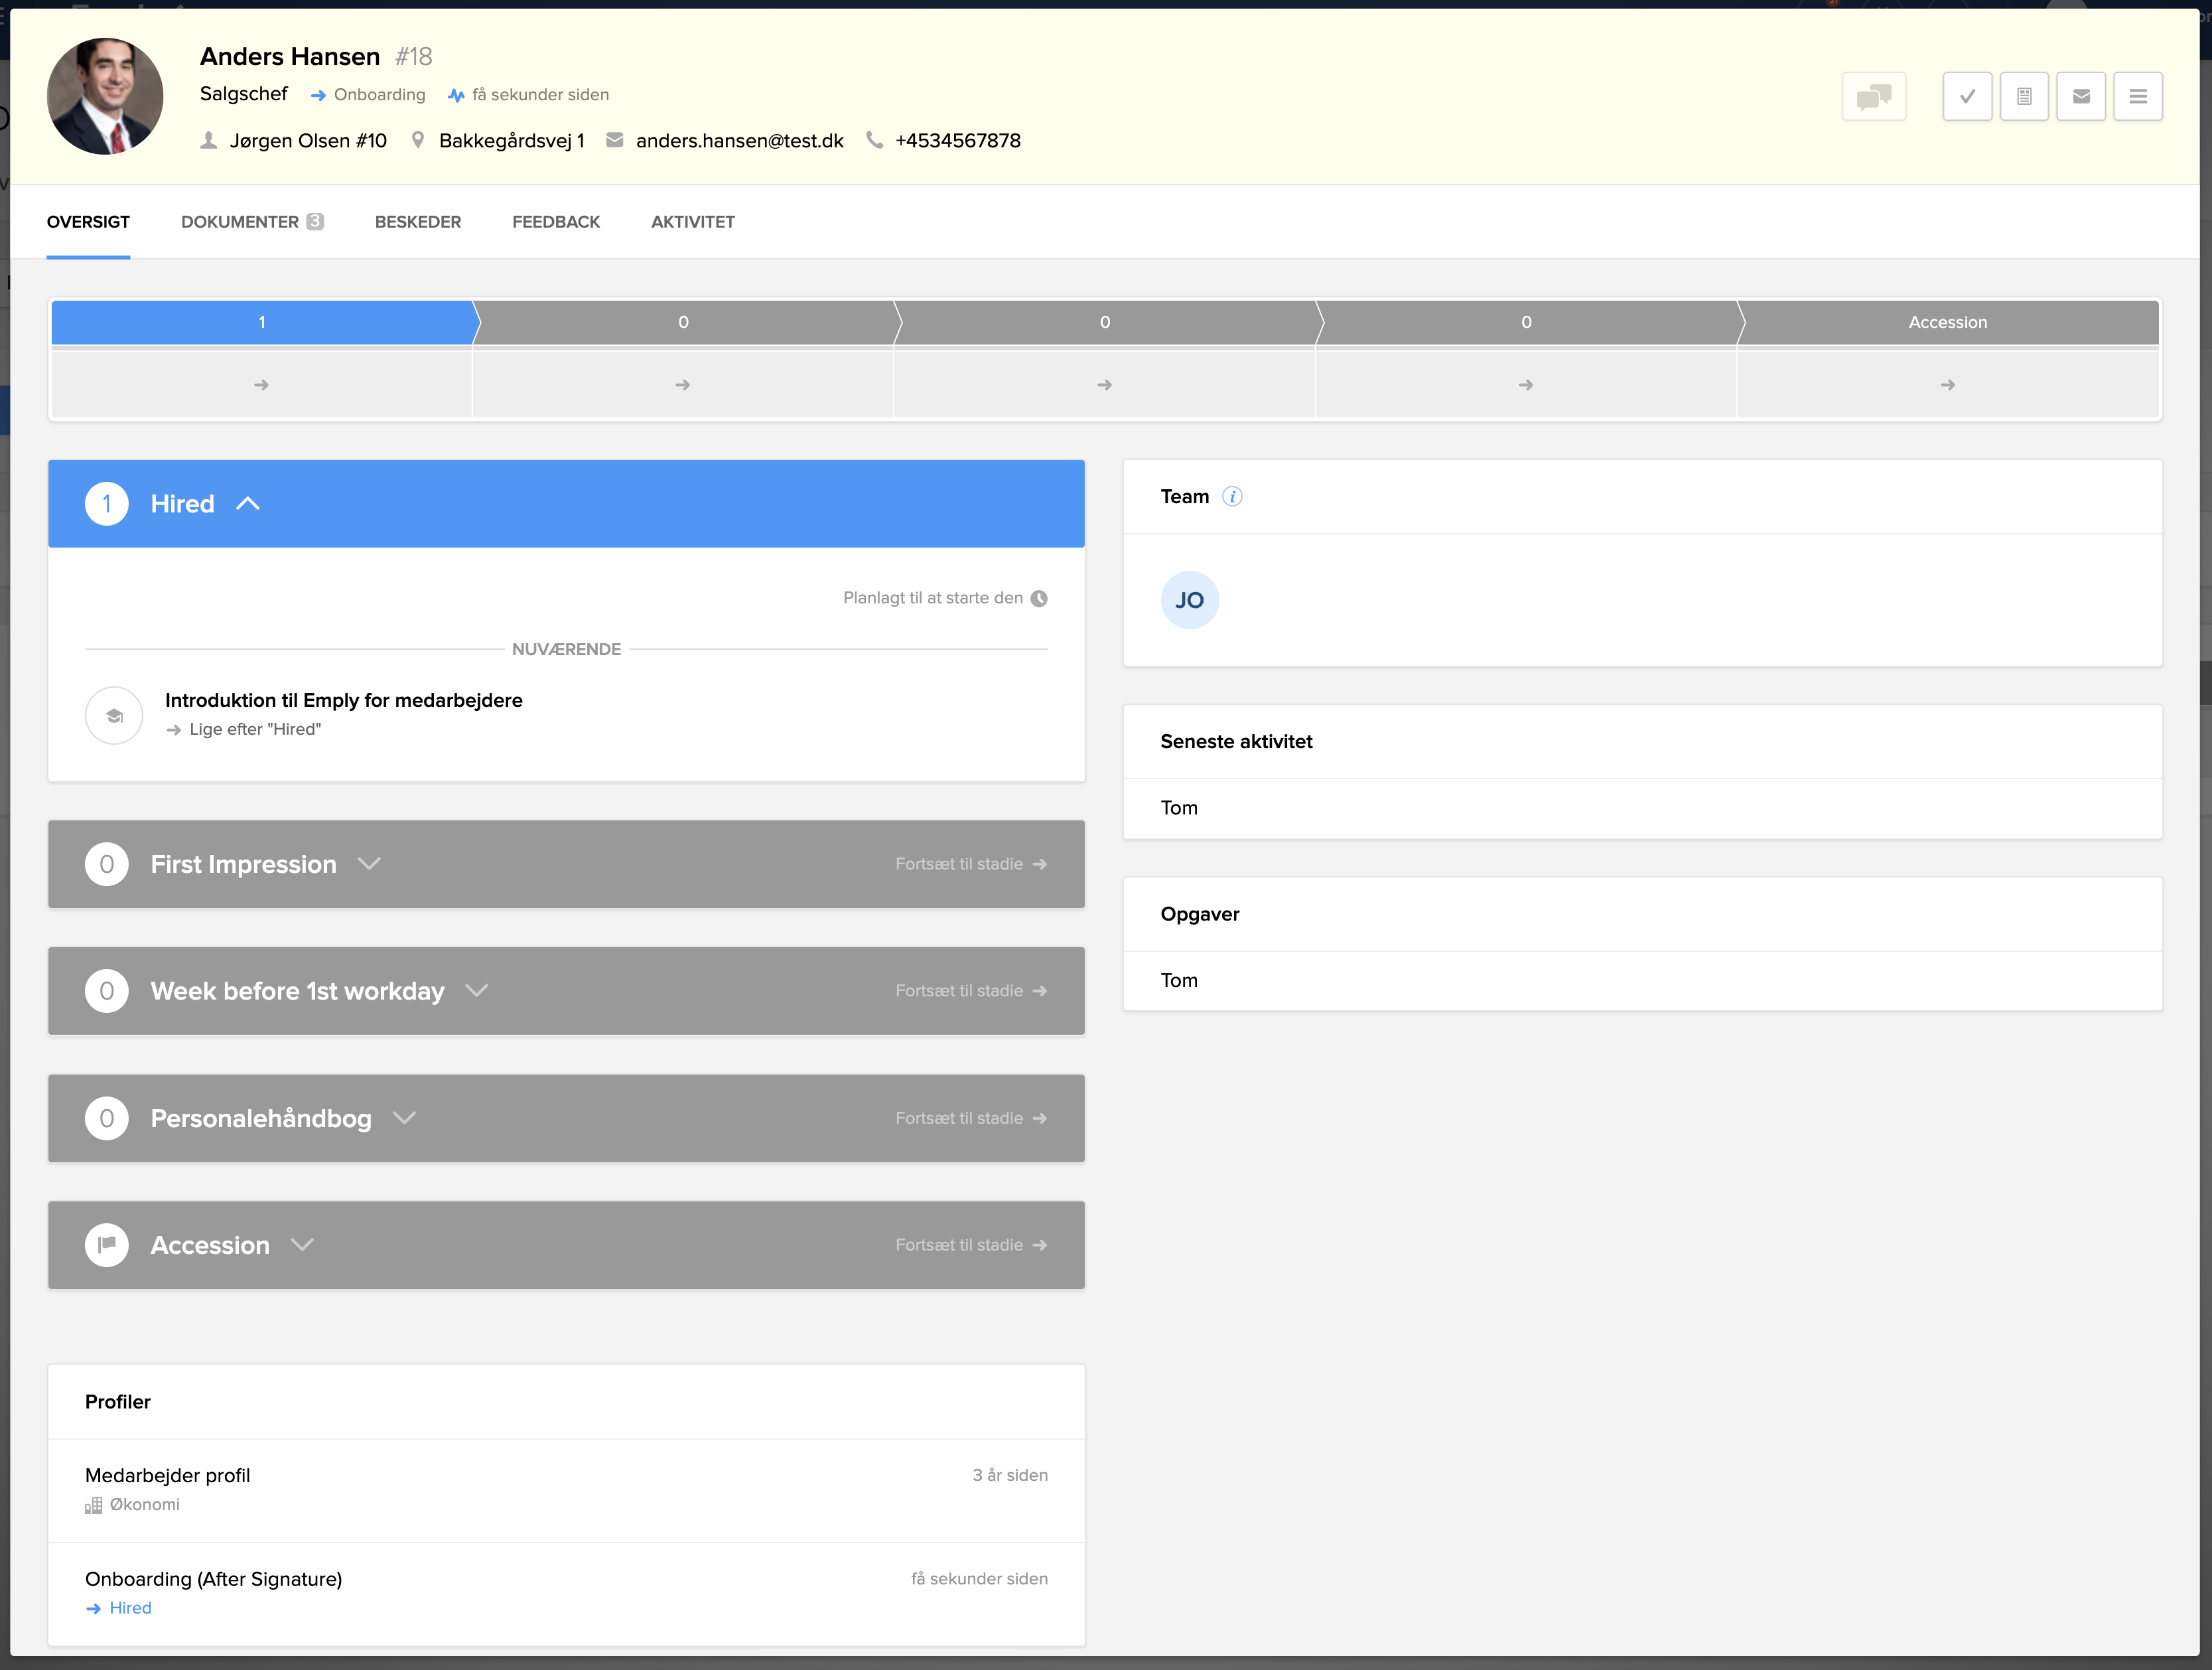Click the checkmark icon button
Image resolution: width=2212 pixels, height=1670 pixels.
coord(1967,97)
